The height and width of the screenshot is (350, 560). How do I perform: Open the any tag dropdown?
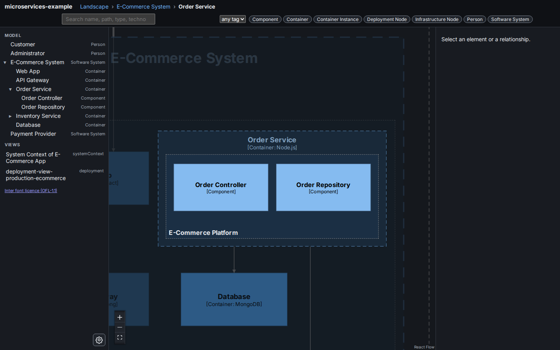pos(233,19)
